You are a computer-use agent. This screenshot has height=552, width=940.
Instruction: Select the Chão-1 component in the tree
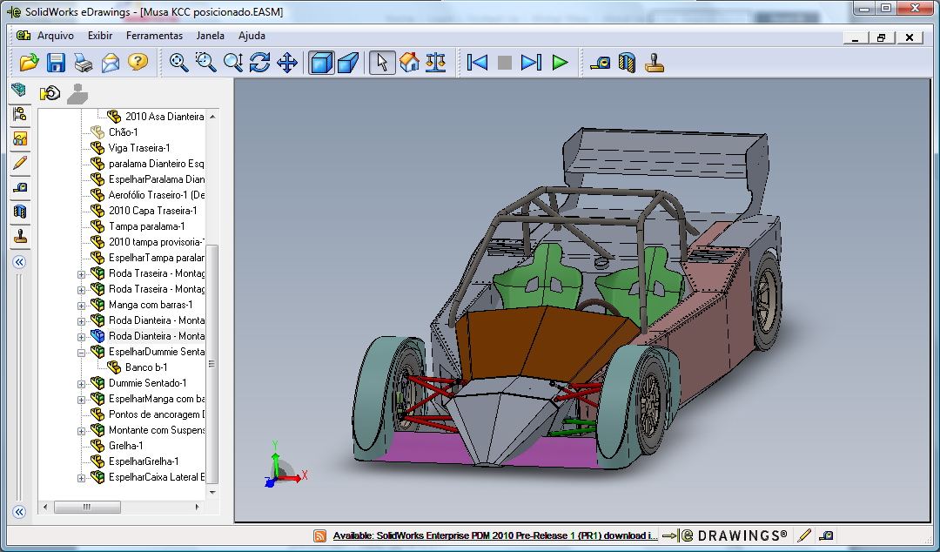click(x=123, y=132)
